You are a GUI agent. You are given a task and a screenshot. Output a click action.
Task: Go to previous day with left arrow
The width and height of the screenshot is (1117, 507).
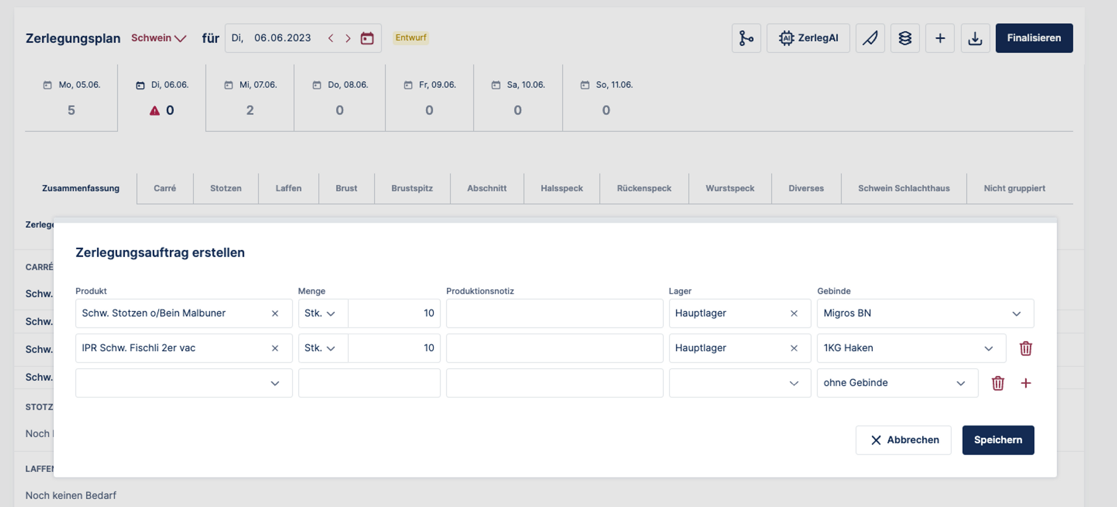click(331, 38)
